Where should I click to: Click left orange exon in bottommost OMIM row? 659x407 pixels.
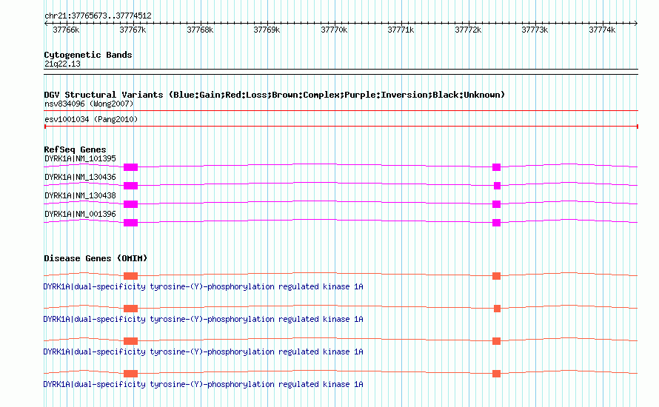pos(131,374)
